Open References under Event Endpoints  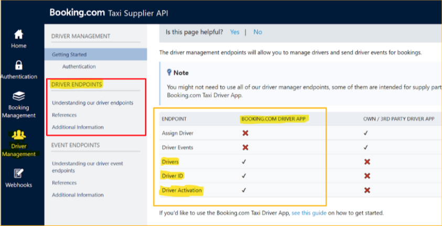[x=64, y=183]
